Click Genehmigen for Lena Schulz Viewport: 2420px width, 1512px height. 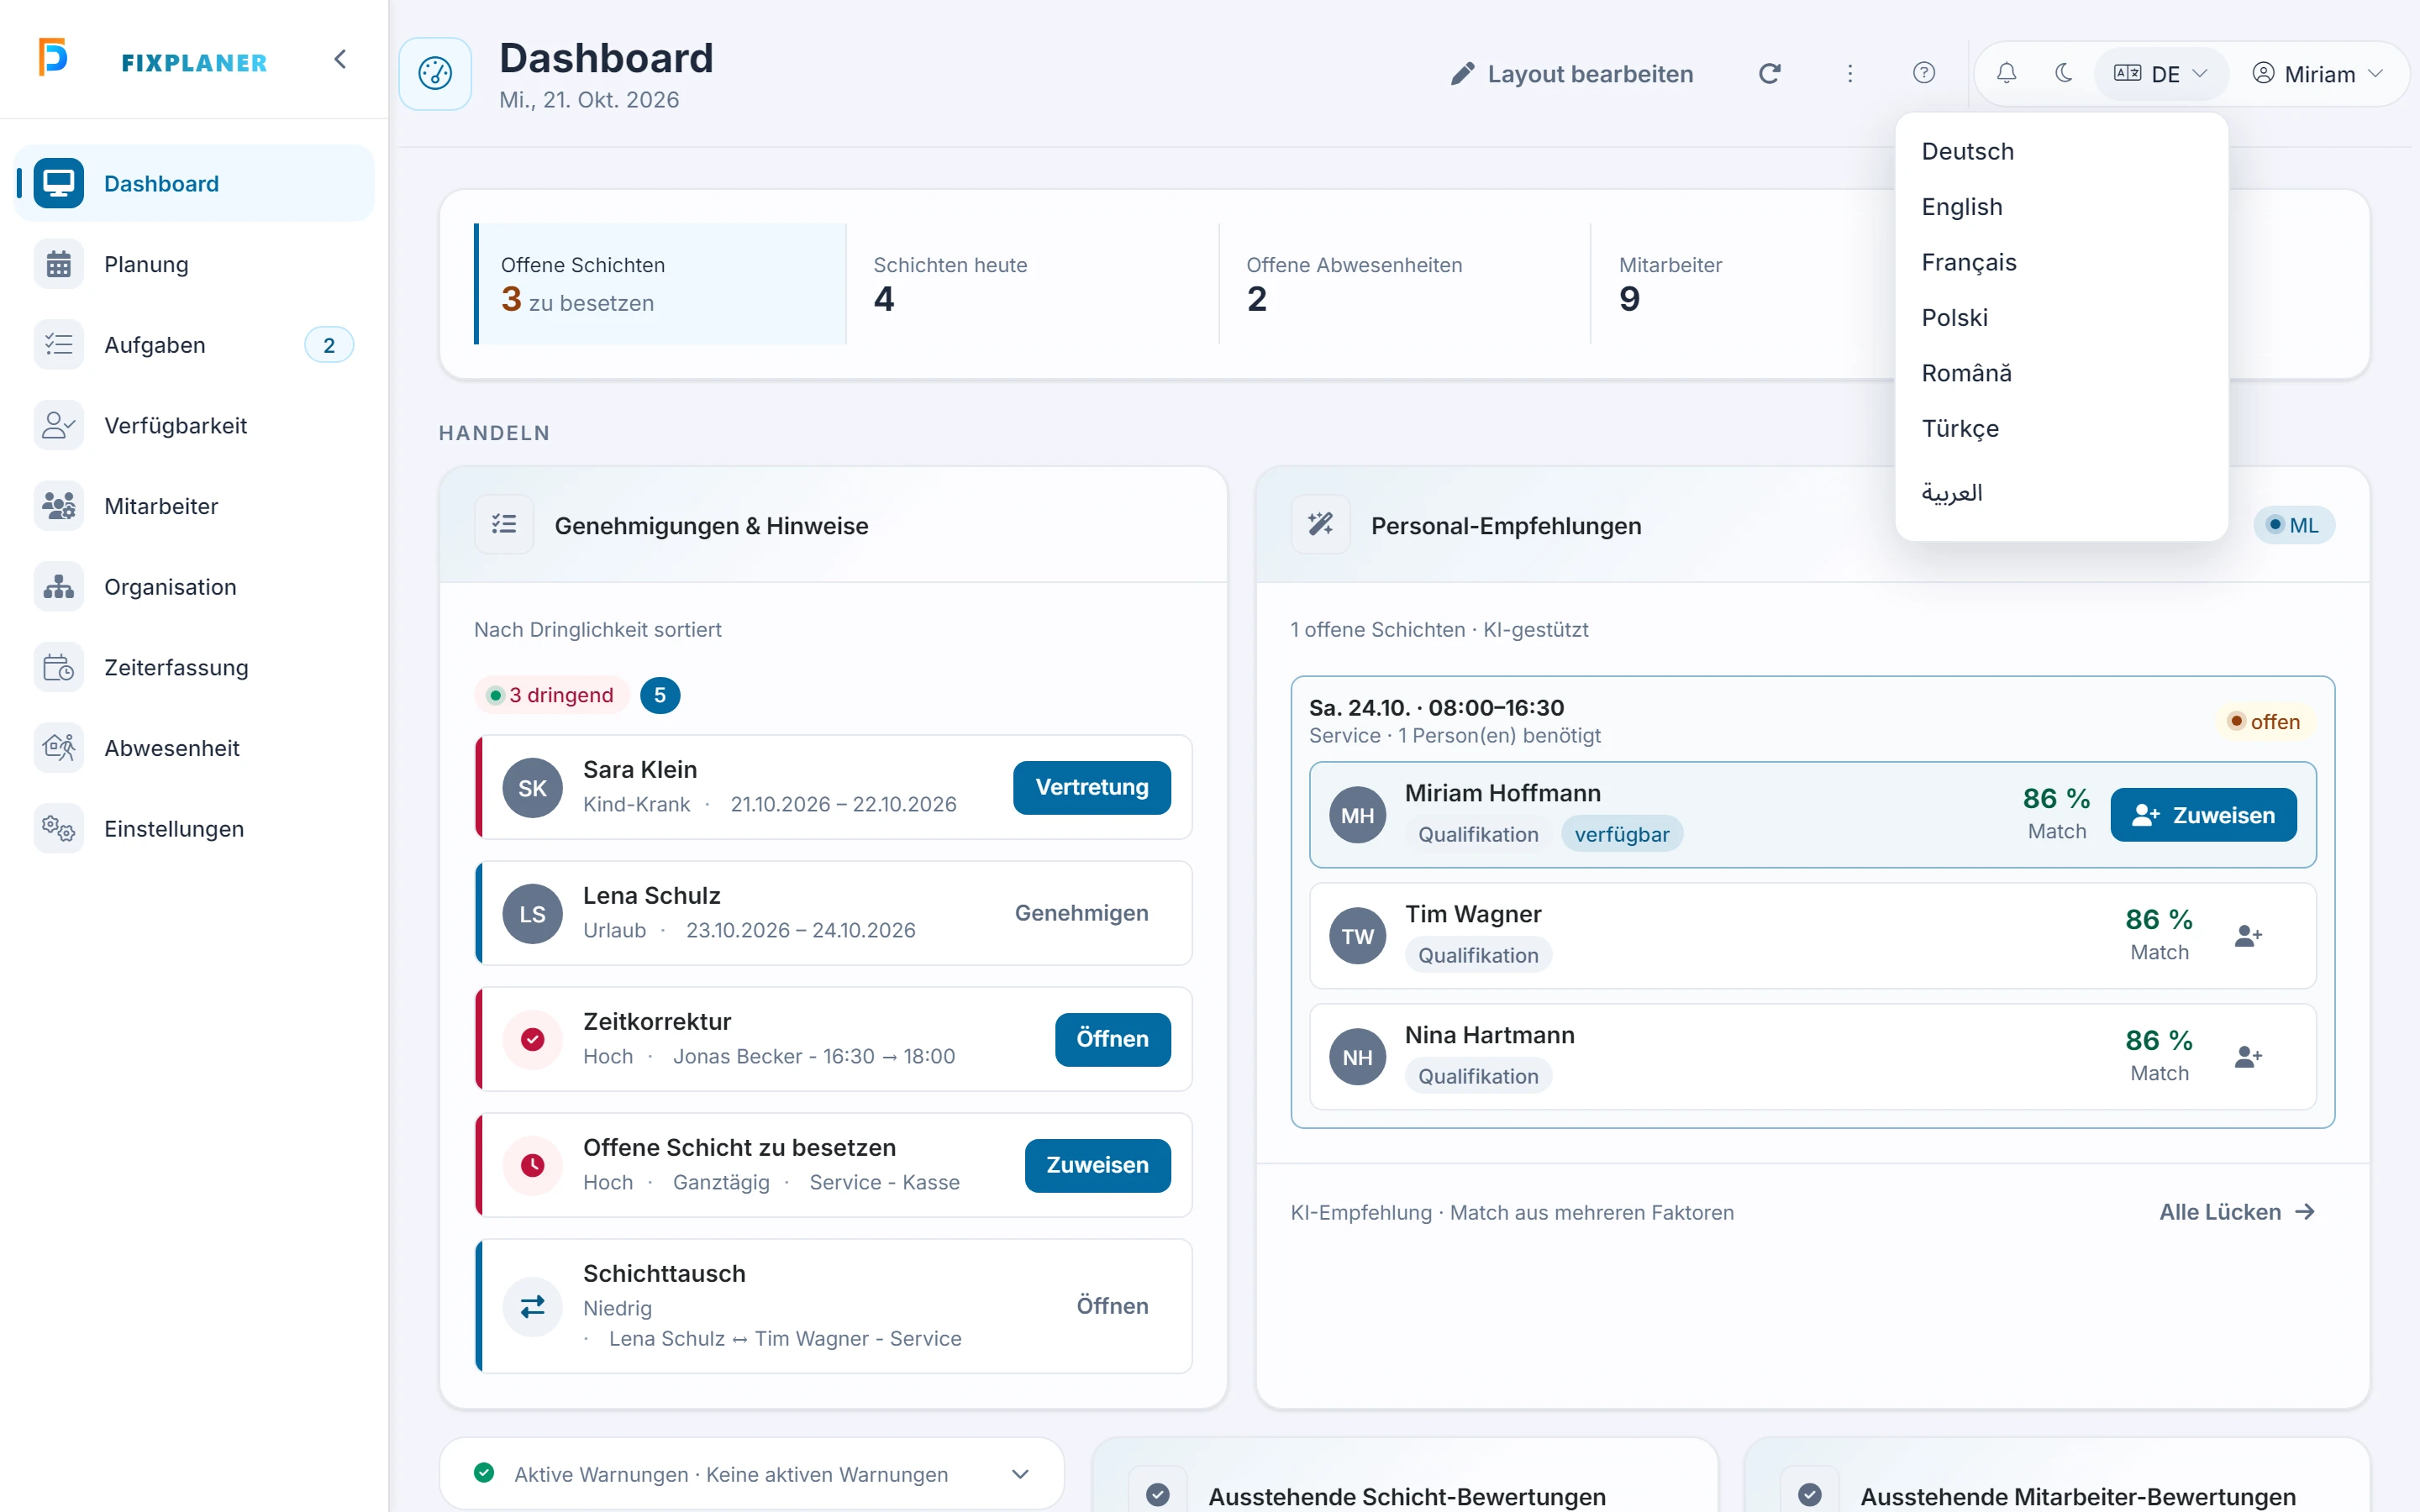(x=1081, y=914)
